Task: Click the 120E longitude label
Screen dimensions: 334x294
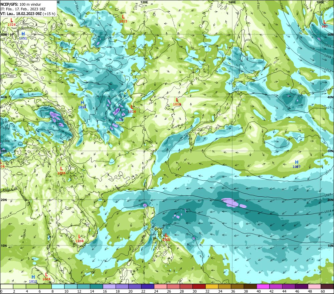Action: pos(144,2)
